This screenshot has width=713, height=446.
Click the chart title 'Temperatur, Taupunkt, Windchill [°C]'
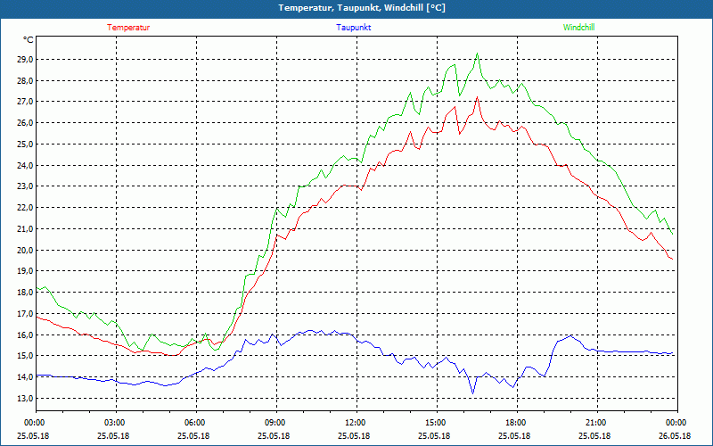coord(362,8)
